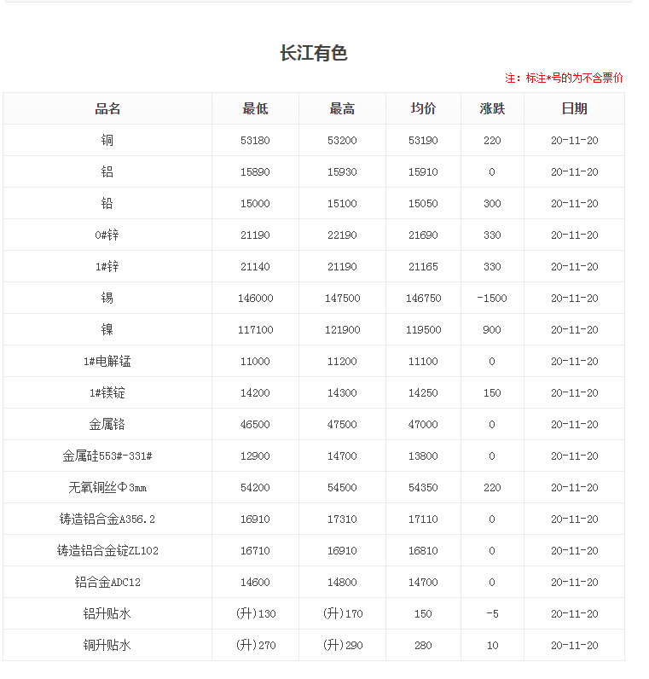Screen dimensions: 649x679
Task: Click the 铸造铝合金锭ZL102 product name
Action: point(107,550)
